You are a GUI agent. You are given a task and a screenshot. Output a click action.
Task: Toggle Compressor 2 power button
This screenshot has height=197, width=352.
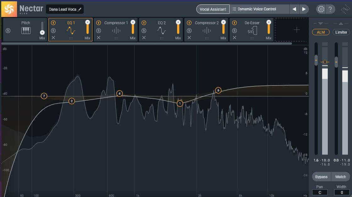point(189,23)
